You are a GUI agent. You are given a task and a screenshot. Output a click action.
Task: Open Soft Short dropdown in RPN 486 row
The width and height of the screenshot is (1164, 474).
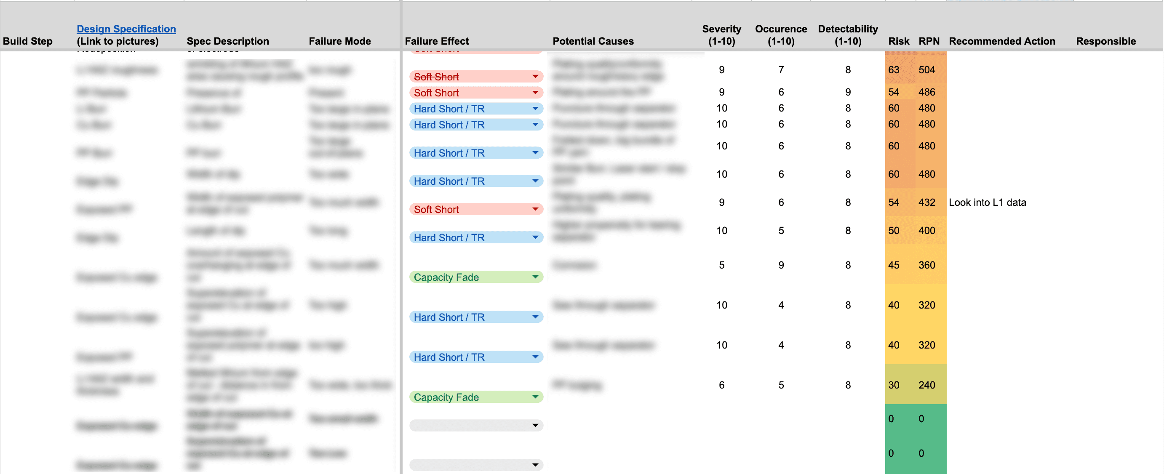(535, 93)
